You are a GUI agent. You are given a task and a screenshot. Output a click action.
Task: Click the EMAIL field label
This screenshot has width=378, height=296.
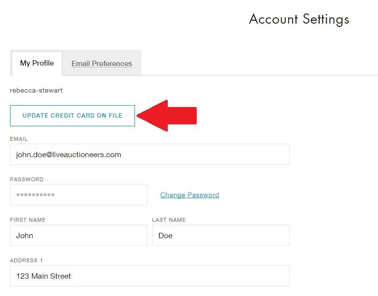tap(19, 139)
